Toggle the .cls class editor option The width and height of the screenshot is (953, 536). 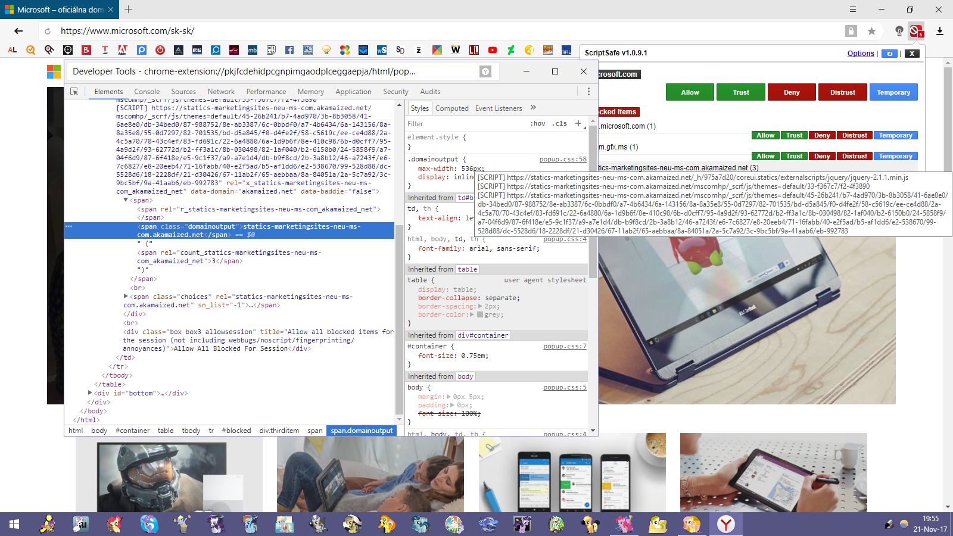[x=559, y=124]
